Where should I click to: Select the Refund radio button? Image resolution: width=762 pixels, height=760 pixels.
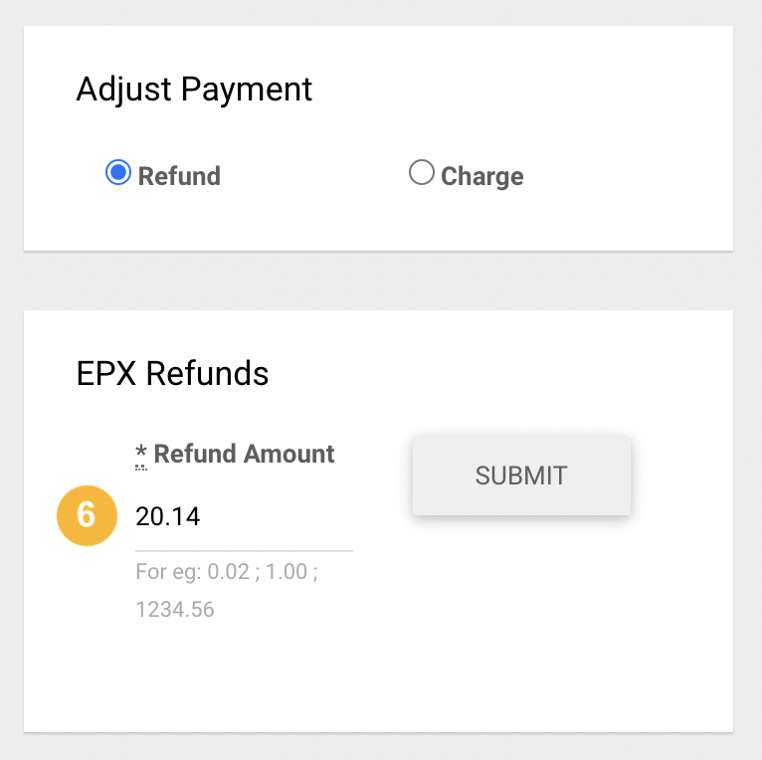[x=118, y=172]
